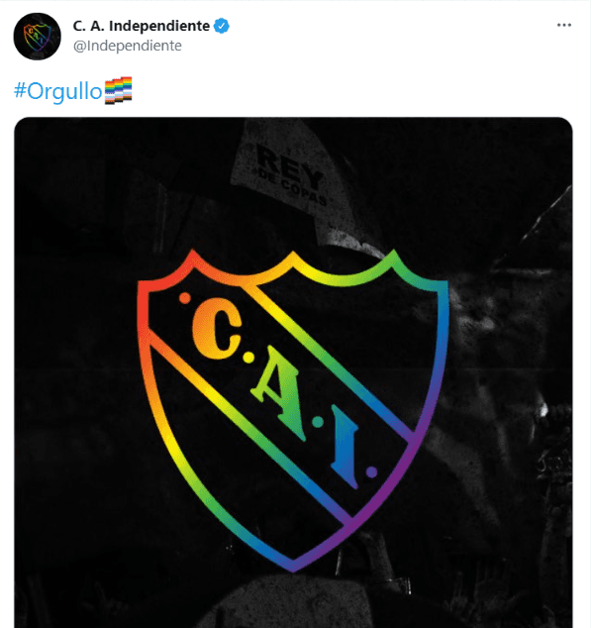Click the yellow dot between C and A

[248, 358]
